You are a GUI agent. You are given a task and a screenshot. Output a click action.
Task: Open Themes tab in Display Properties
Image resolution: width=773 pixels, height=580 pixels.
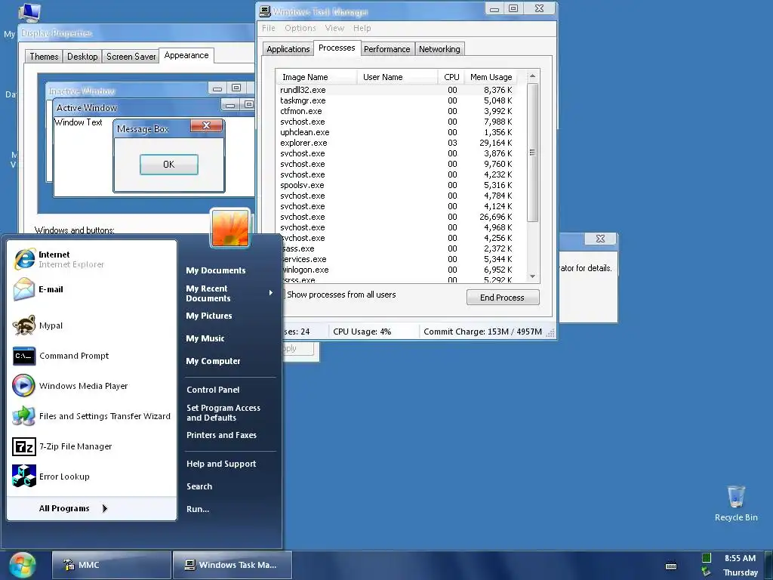click(x=44, y=56)
